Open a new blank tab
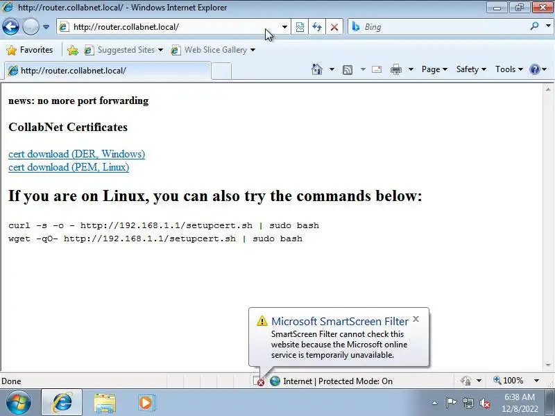555x416 pixels. 221,71
